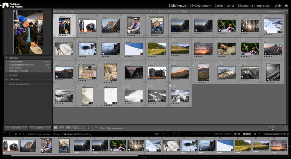Filter by one star in the filmstrip bar
Viewport: 291px width, 159px height.
(x=197, y=134)
